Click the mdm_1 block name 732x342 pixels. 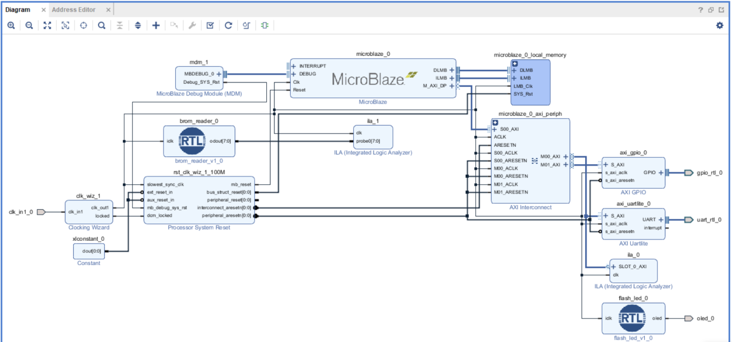coord(198,62)
